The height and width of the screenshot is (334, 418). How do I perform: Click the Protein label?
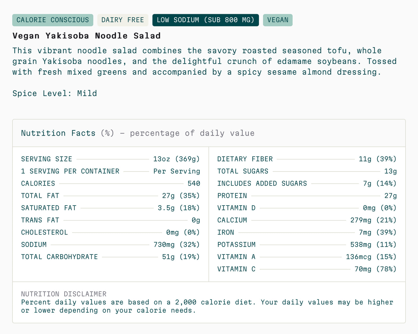(x=232, y=196)
